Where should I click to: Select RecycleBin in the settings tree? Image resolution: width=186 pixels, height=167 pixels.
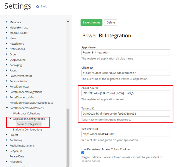16,151
